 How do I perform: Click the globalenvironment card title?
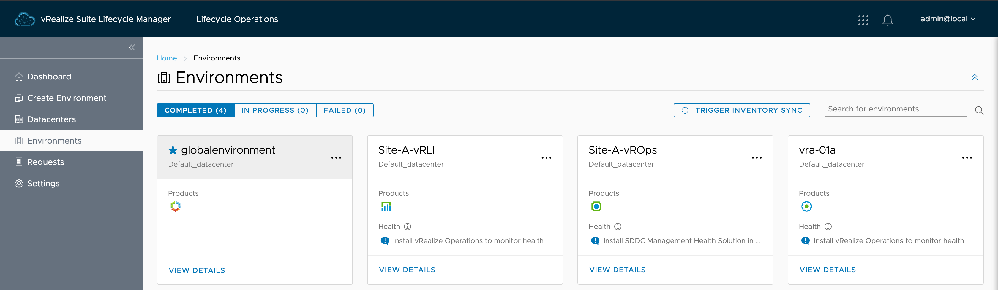(x=228, y=150)
